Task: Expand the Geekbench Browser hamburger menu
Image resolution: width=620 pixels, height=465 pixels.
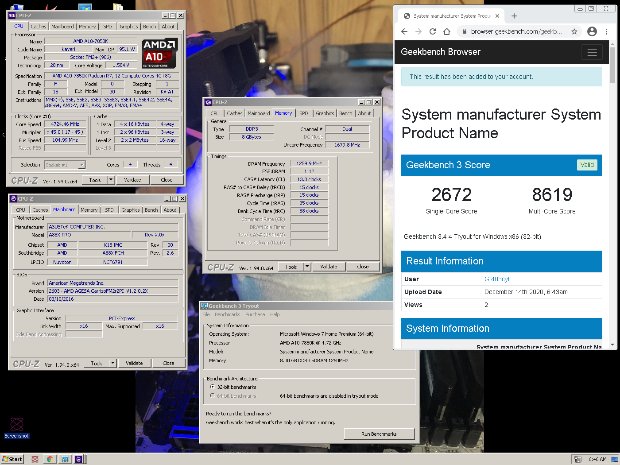Action: click(x=592, y=52)
